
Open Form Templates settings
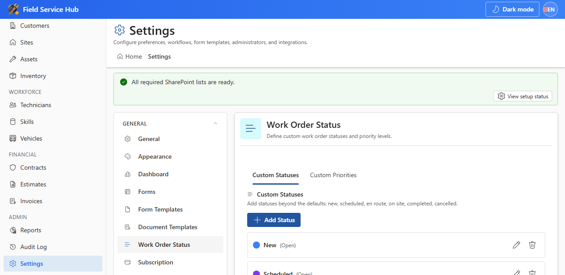[170, 209]
